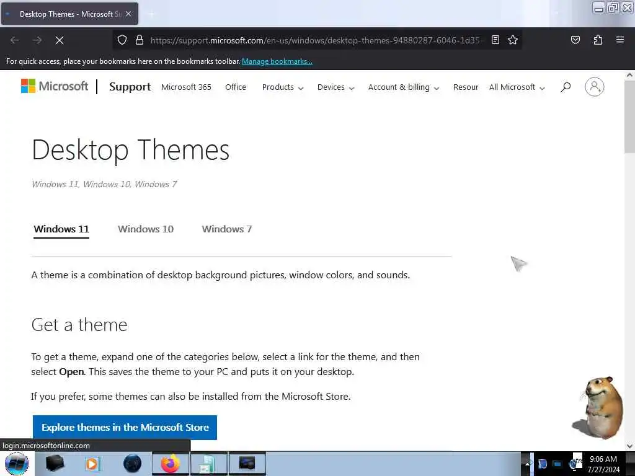Viewport: 635px width, 476px height.
Task: Click the site security padlock icon
Action: pos(140,40)
